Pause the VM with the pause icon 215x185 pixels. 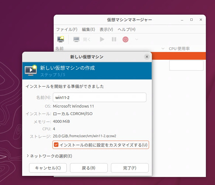pos(114,39)
